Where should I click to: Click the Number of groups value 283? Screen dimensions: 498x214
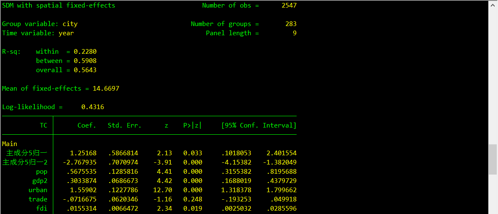[x=291, y=24]
